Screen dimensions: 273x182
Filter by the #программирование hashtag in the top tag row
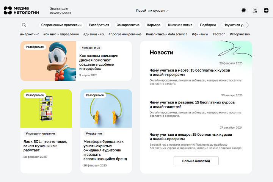coord(125,34)
